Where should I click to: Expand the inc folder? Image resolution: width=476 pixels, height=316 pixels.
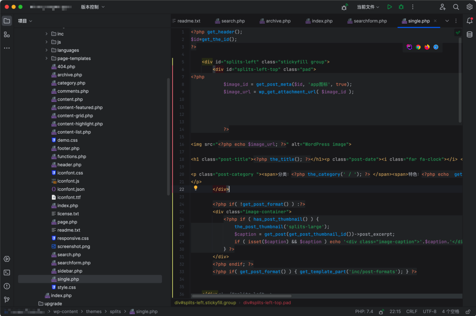point(46,34)
